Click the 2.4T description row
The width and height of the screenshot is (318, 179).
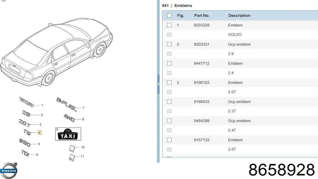[232, 130]
